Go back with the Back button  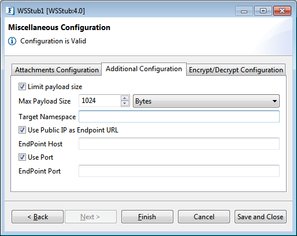click(x=38, y=217)
